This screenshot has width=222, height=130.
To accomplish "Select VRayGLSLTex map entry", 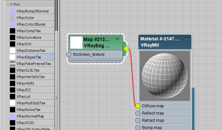I will (32, 70).
